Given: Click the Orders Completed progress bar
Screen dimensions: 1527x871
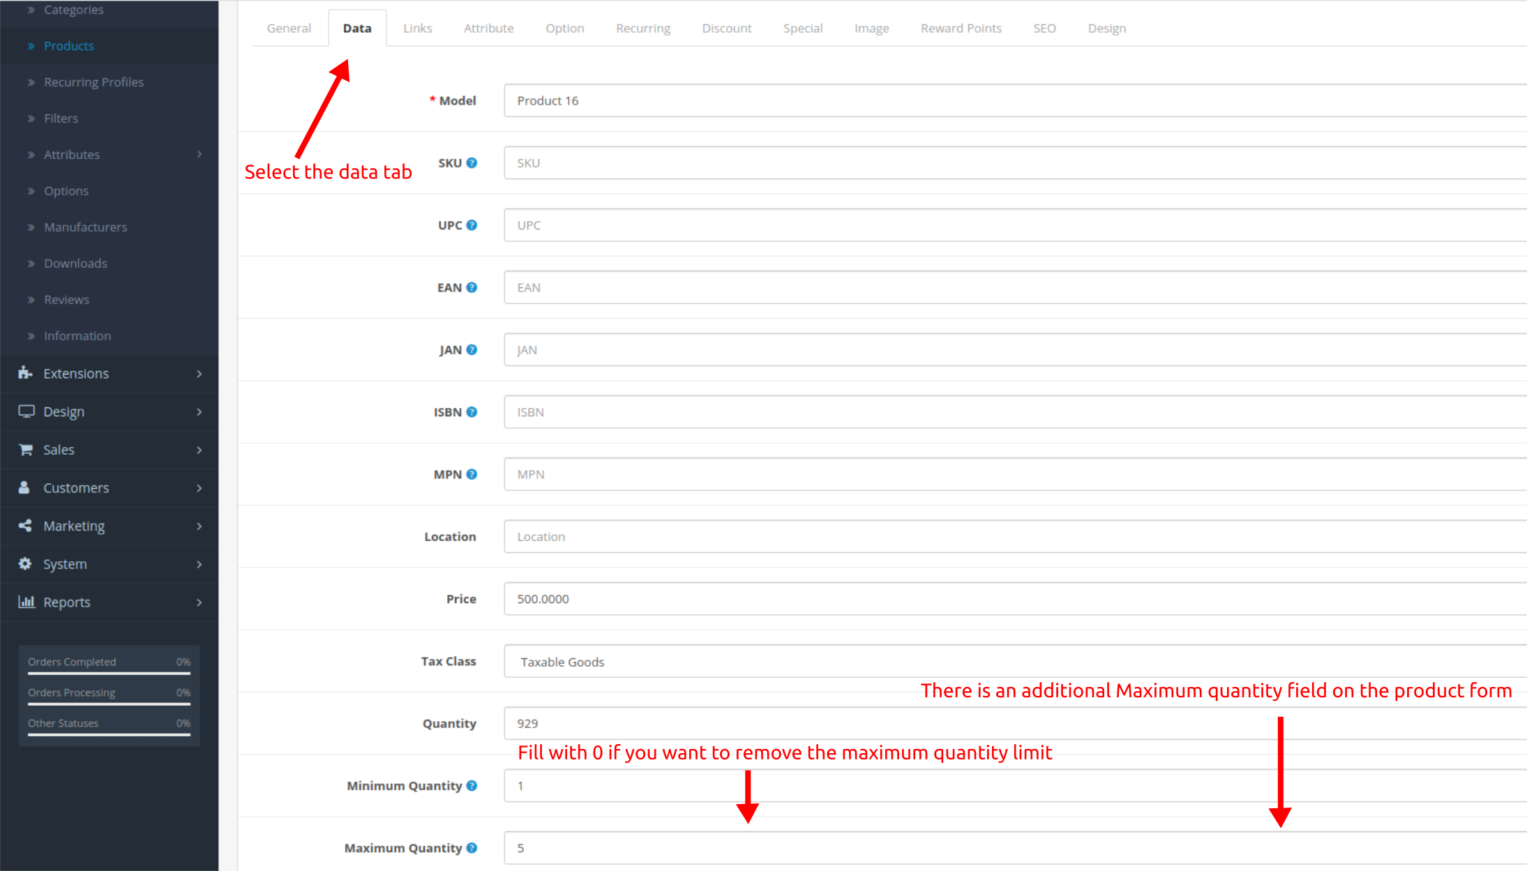Looking at the screenshot, I should tap(109, 673).
